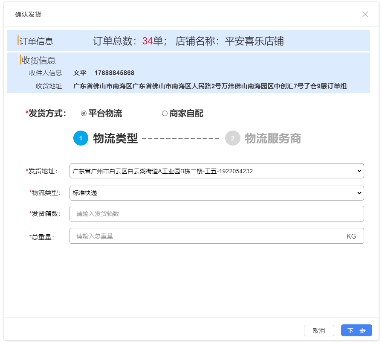
Task: Click the recipient phone number 17688845868
Action: pyautogui.click(x=114, y=73)
